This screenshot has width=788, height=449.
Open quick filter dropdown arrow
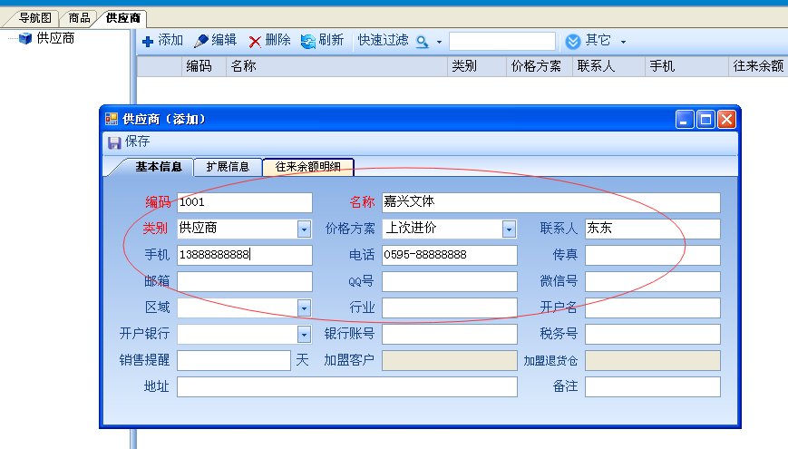point(439,42)
